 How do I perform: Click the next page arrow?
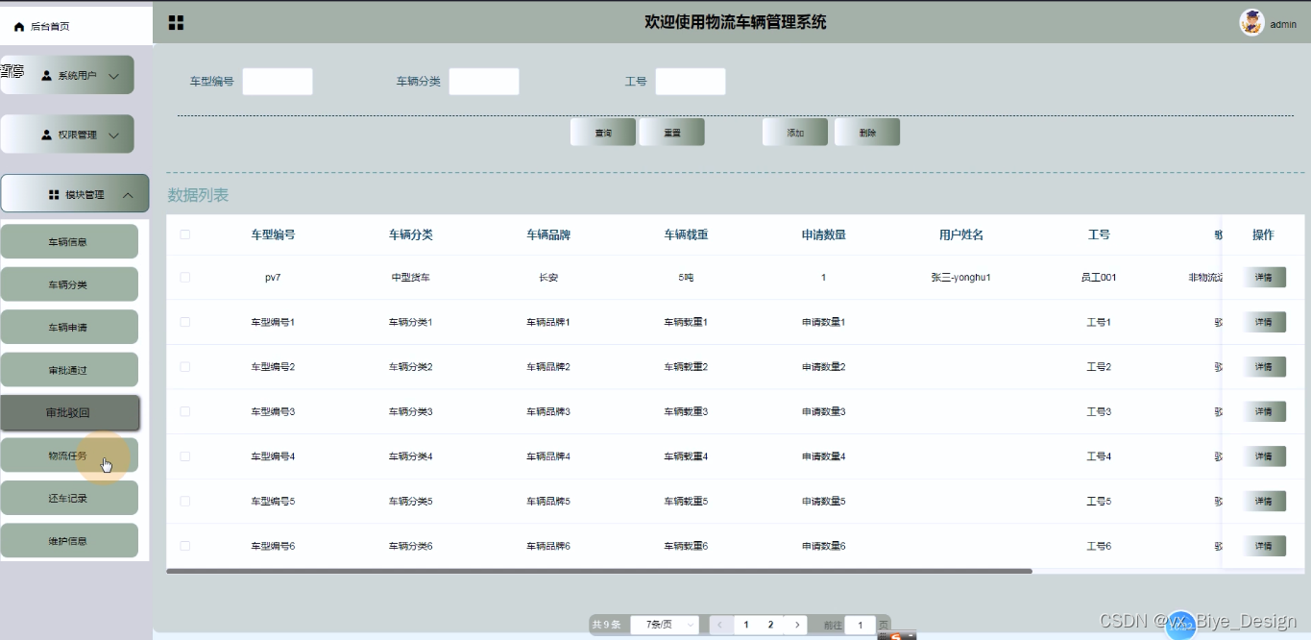(795, 625)
